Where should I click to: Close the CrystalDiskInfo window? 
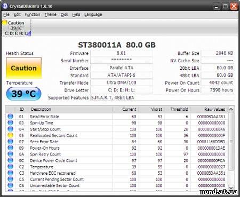pos(234,6)
